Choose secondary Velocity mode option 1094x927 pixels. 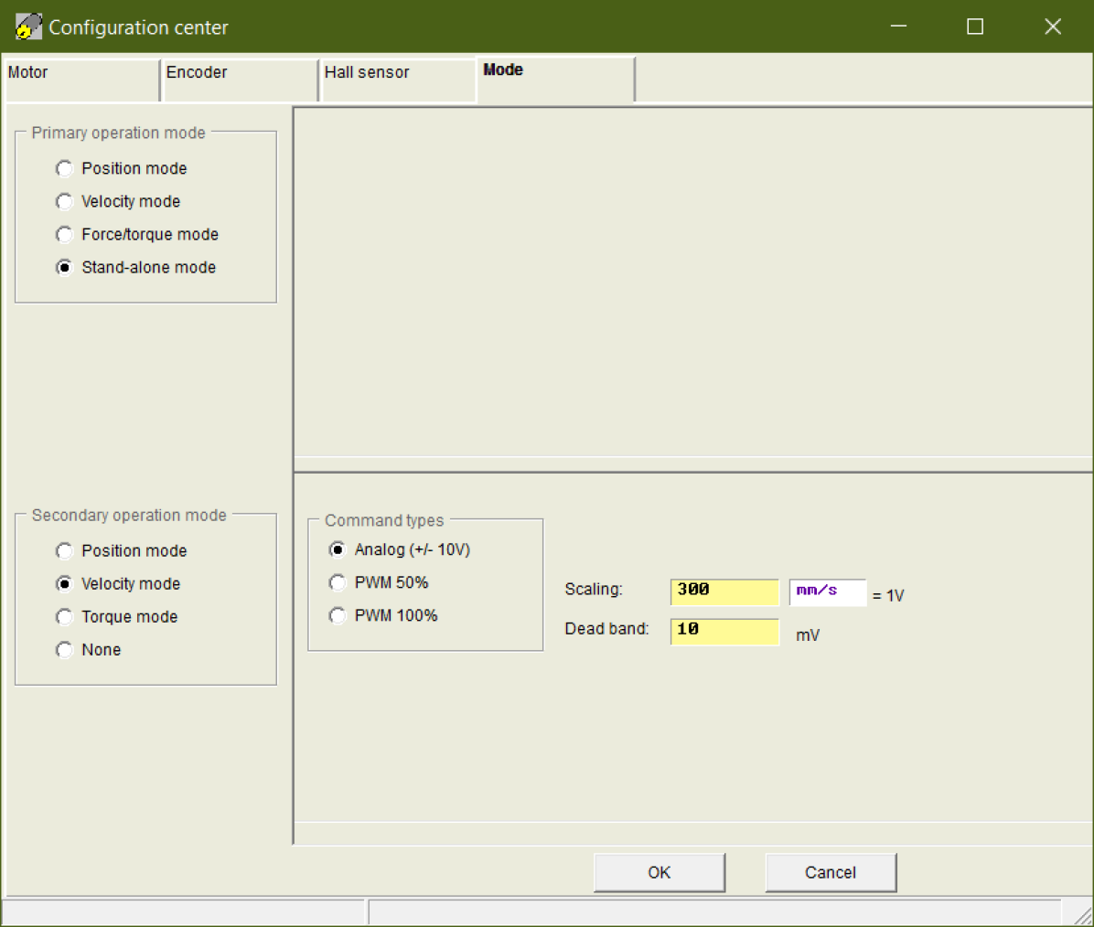(64, 583)
